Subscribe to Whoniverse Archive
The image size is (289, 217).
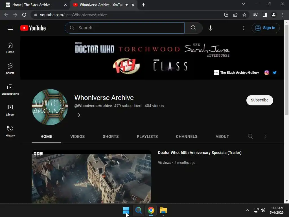tap(260, 100)
